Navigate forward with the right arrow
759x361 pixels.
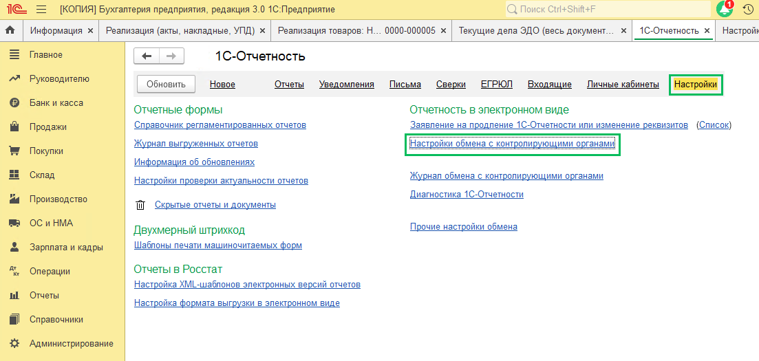tap(171, 56)
